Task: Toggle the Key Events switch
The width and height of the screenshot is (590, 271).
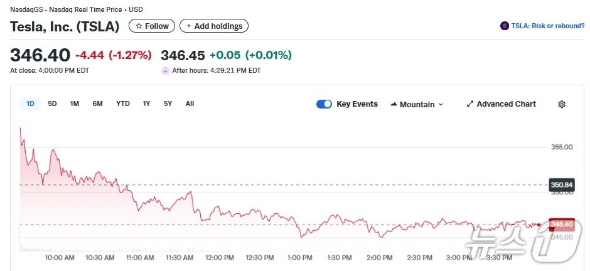Action: 324,104
